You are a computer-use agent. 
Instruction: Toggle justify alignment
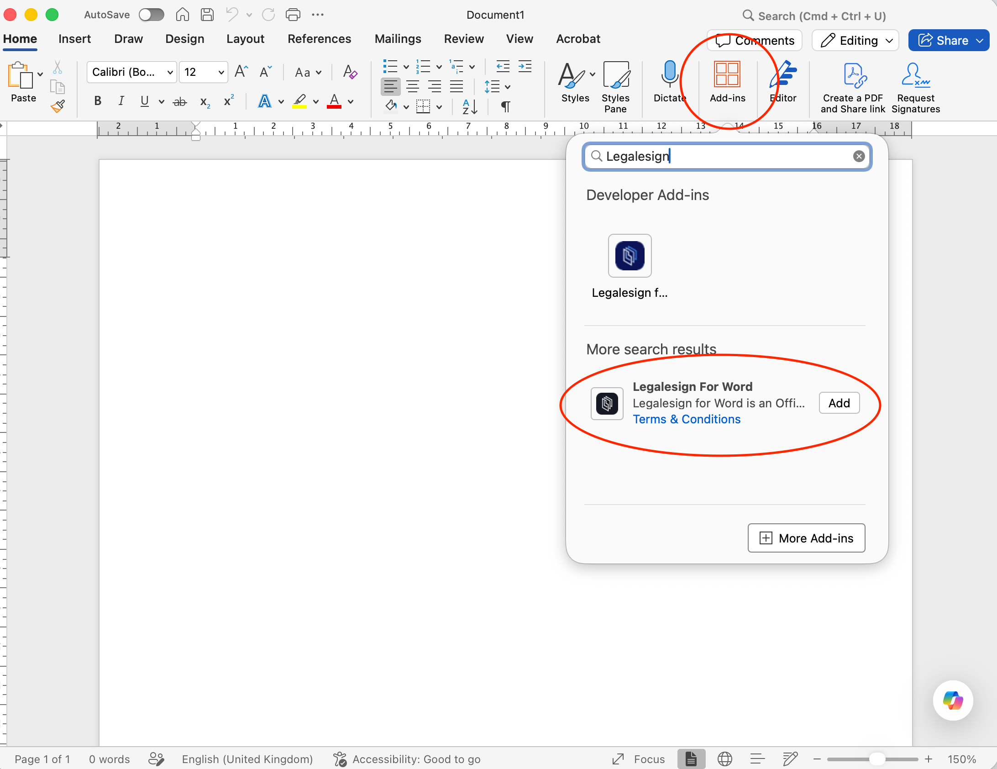coord(457,86)
